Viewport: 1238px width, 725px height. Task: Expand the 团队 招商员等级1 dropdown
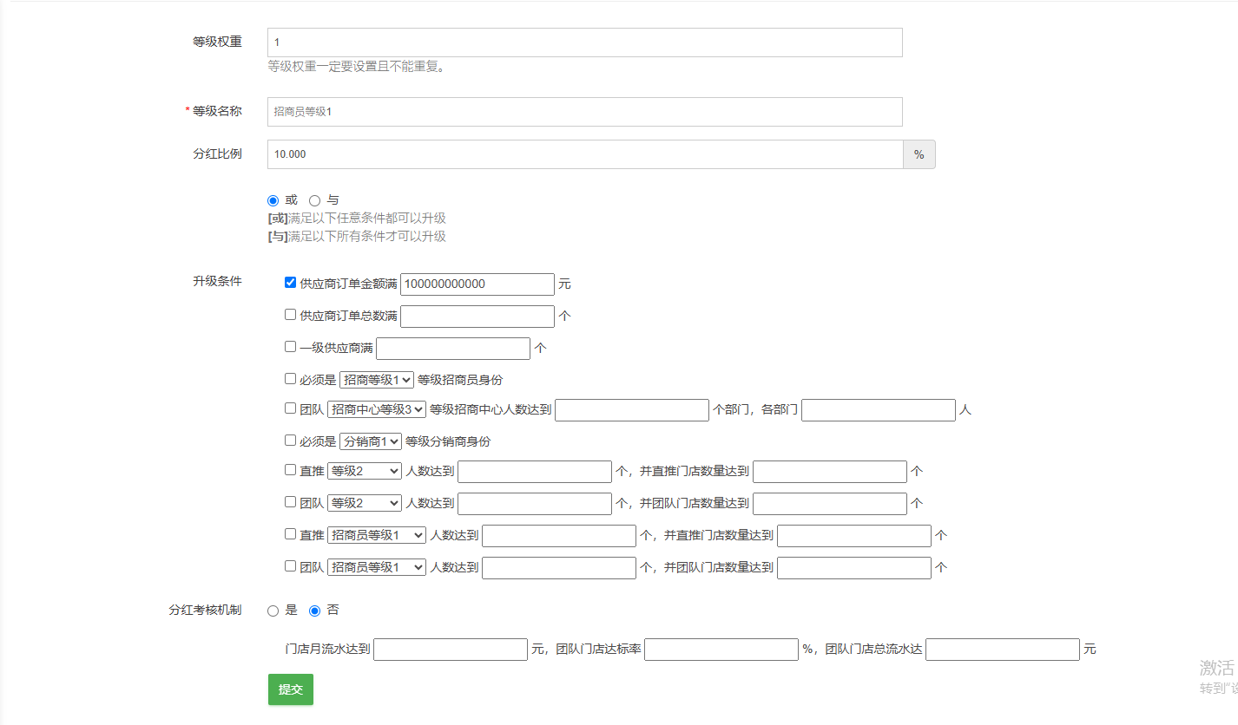click(377, 568)
